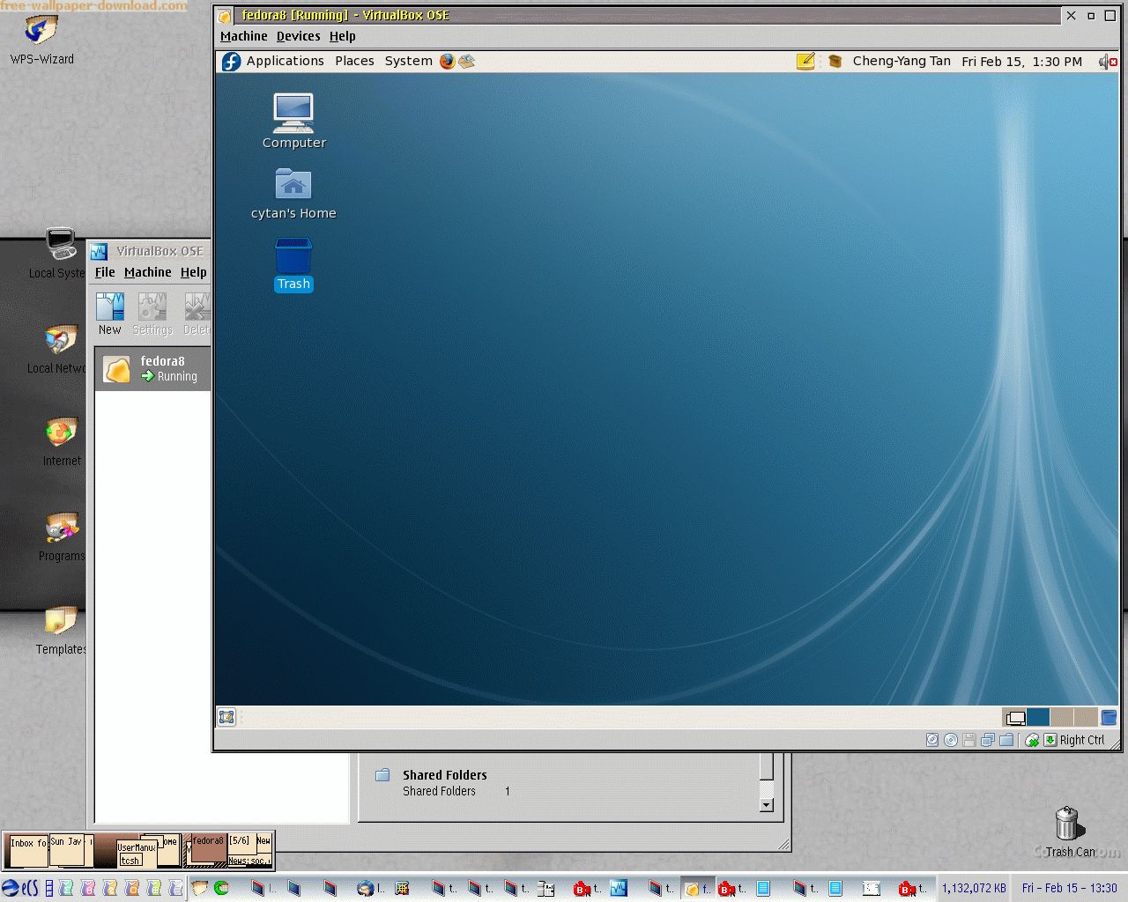
Task: Launch Firefox from the Fedora panel
Action: coord(448,62)
